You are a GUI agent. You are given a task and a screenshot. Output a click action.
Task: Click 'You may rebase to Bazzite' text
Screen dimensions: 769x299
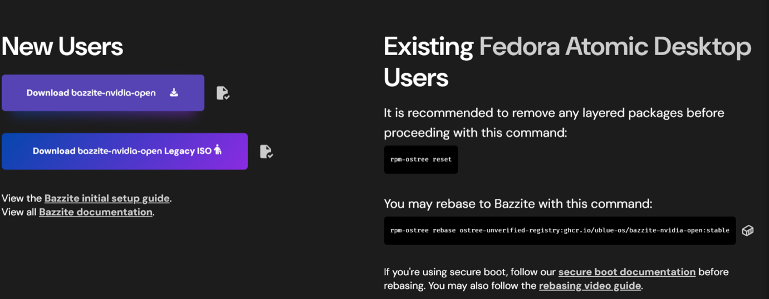coord(518,204)
